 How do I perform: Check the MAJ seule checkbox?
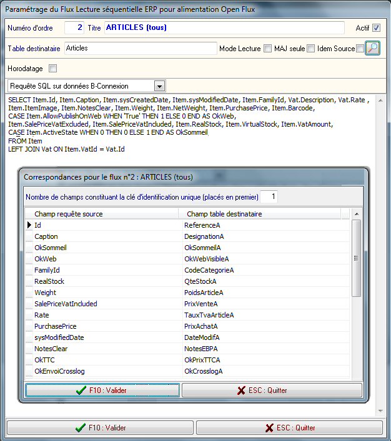coord(310,49)
